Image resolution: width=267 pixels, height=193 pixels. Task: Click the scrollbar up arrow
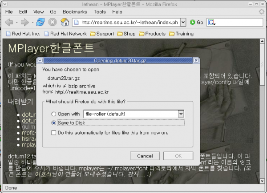262,41
